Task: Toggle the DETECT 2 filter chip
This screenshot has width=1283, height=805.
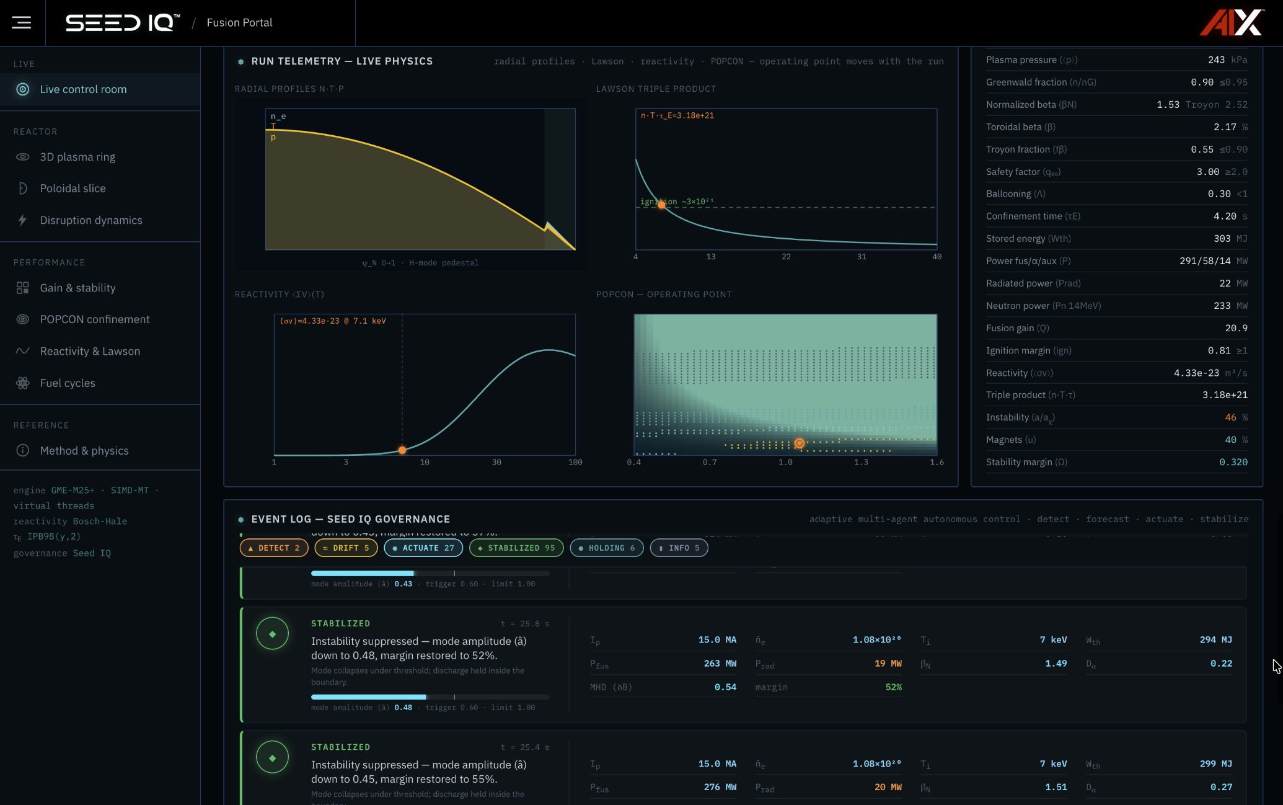Action: pyautogui.click(x=274, y=548)
